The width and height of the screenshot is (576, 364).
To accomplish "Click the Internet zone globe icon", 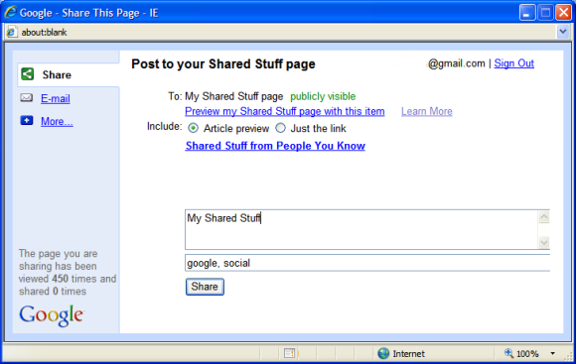I will point(383,353).
